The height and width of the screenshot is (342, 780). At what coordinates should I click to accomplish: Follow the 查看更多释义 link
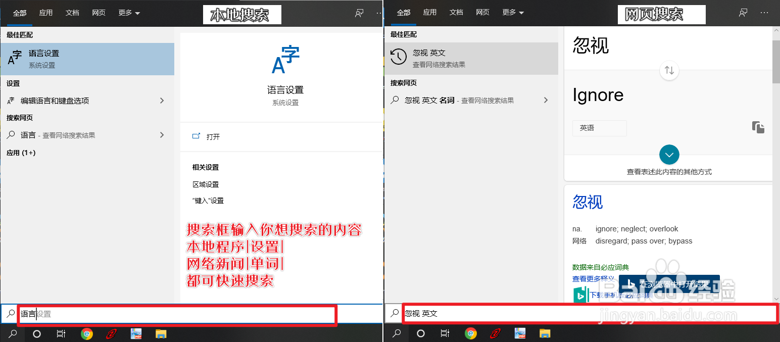[594, 279]
